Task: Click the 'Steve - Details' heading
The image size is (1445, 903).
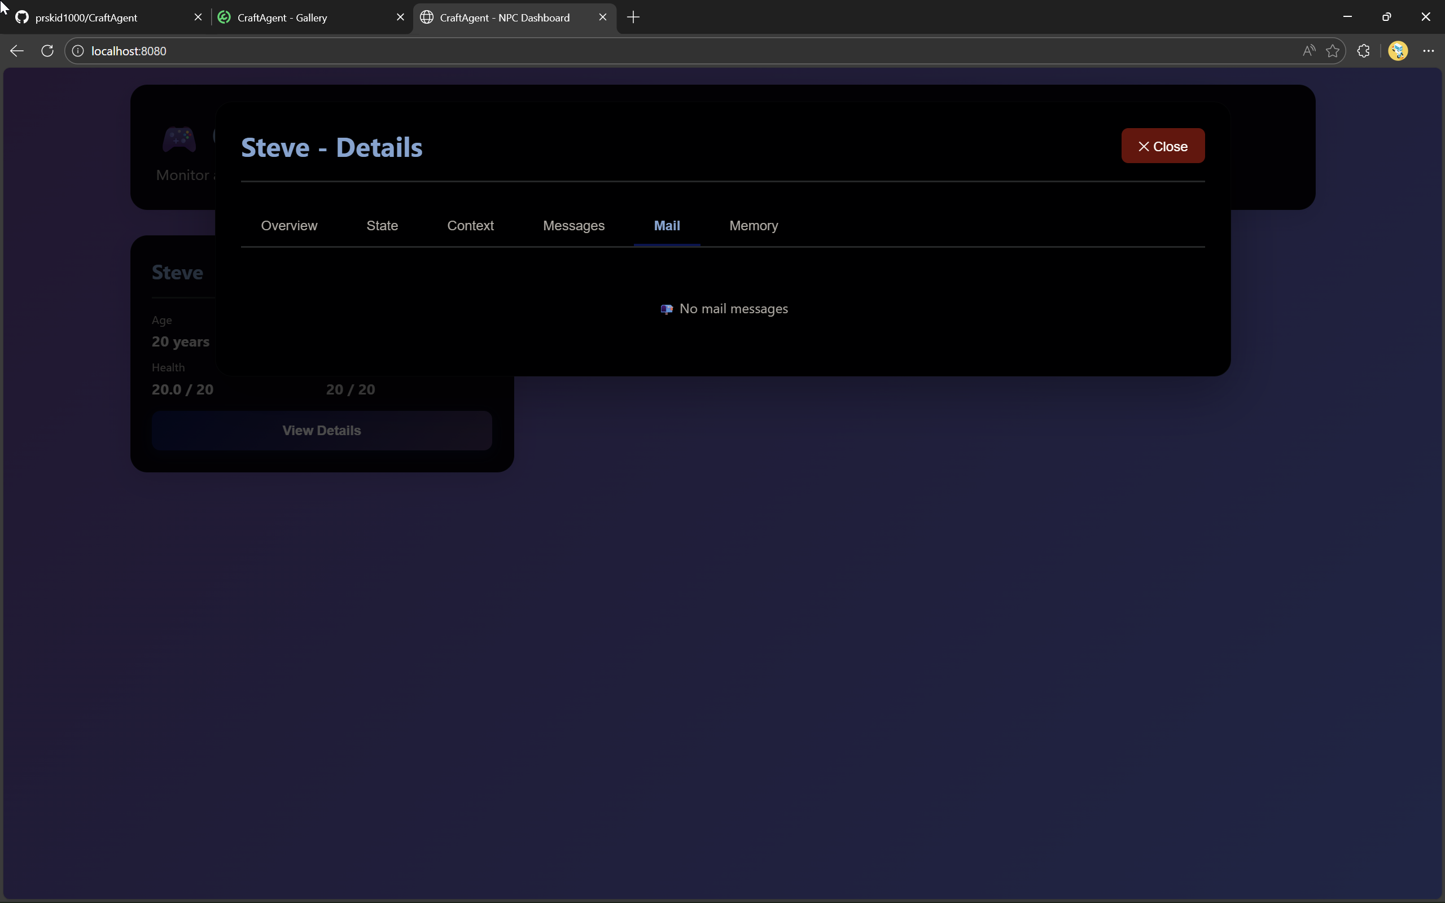Action: [331, 147]
